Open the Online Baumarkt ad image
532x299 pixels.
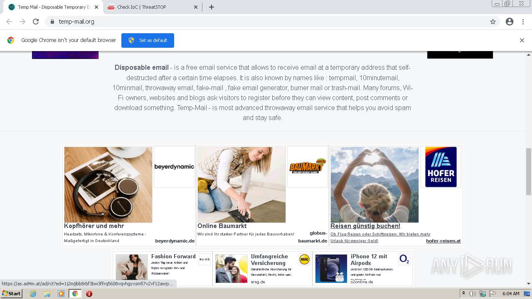(241, 184)
